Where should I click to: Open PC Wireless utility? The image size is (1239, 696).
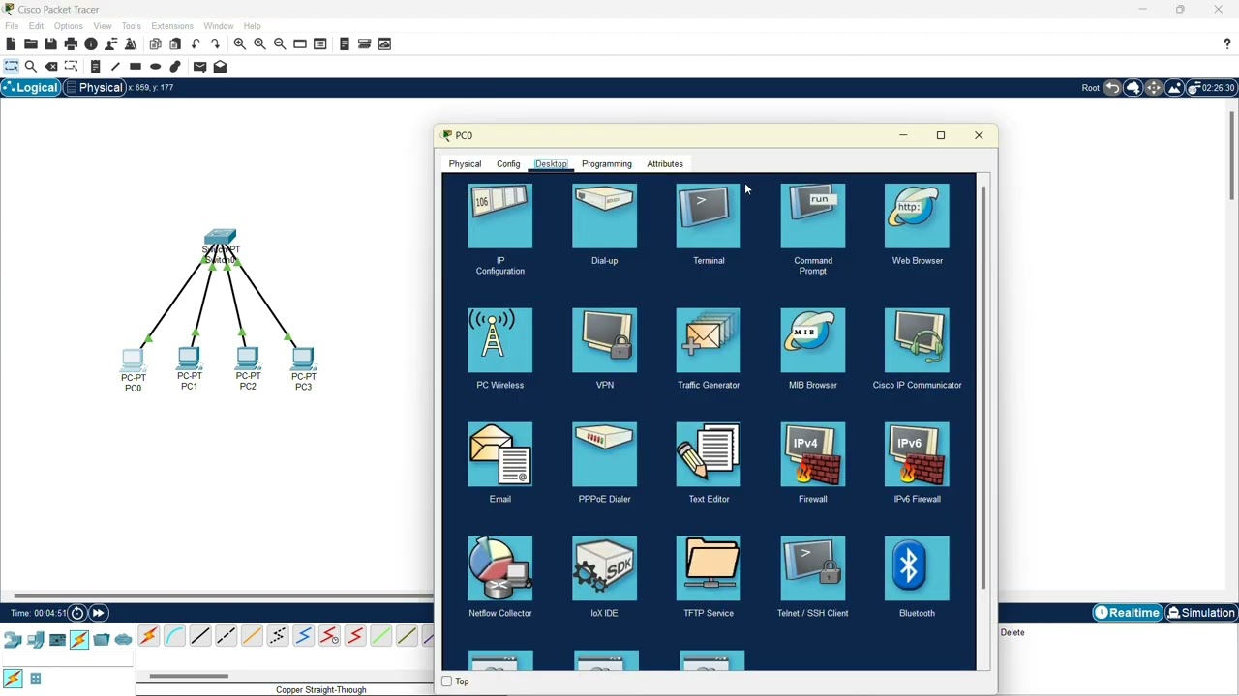tap(499, 340)
